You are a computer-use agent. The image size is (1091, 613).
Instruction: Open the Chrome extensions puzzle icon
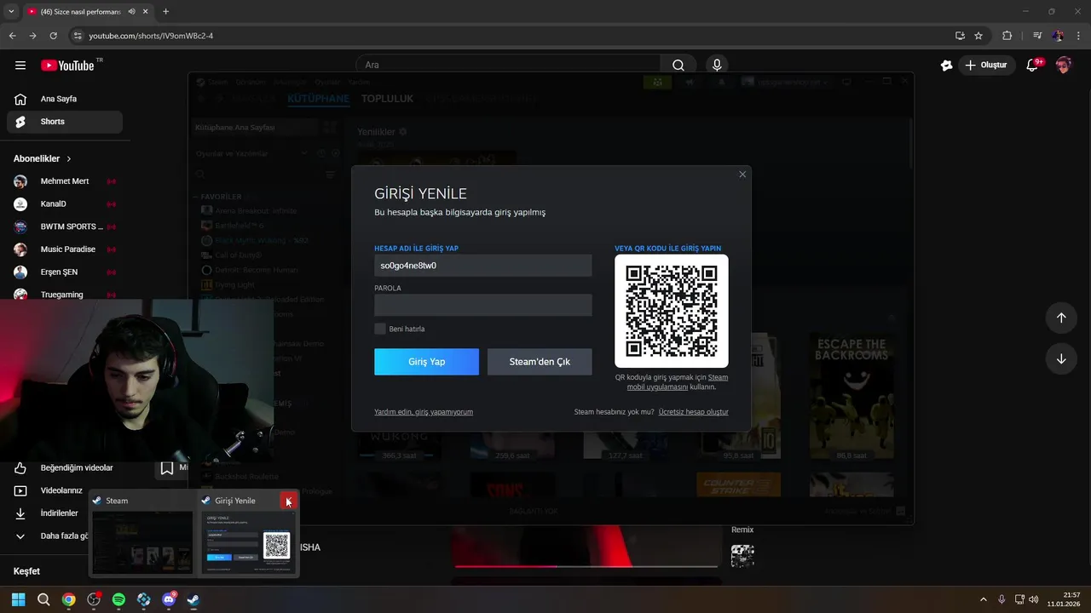(x=1007, y=36)
